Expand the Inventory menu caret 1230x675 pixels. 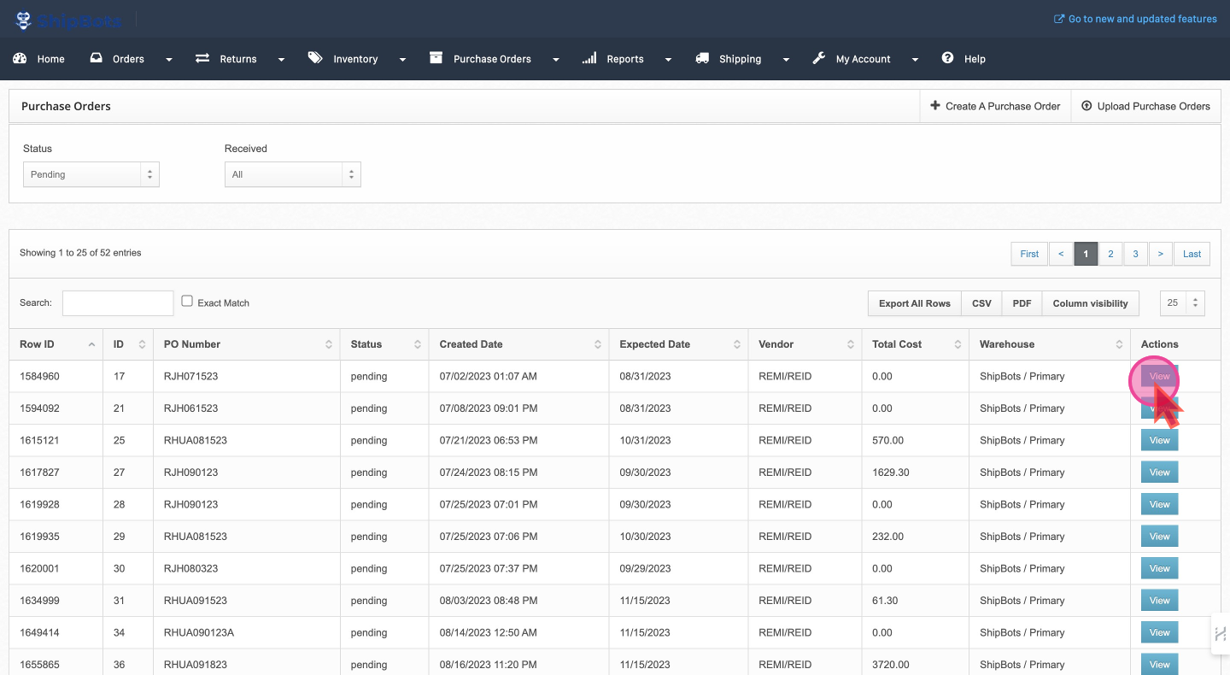[402, 60]
